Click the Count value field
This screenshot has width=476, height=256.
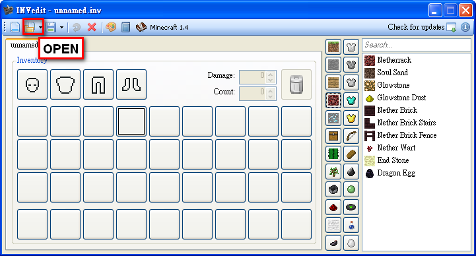pos(253,94)
